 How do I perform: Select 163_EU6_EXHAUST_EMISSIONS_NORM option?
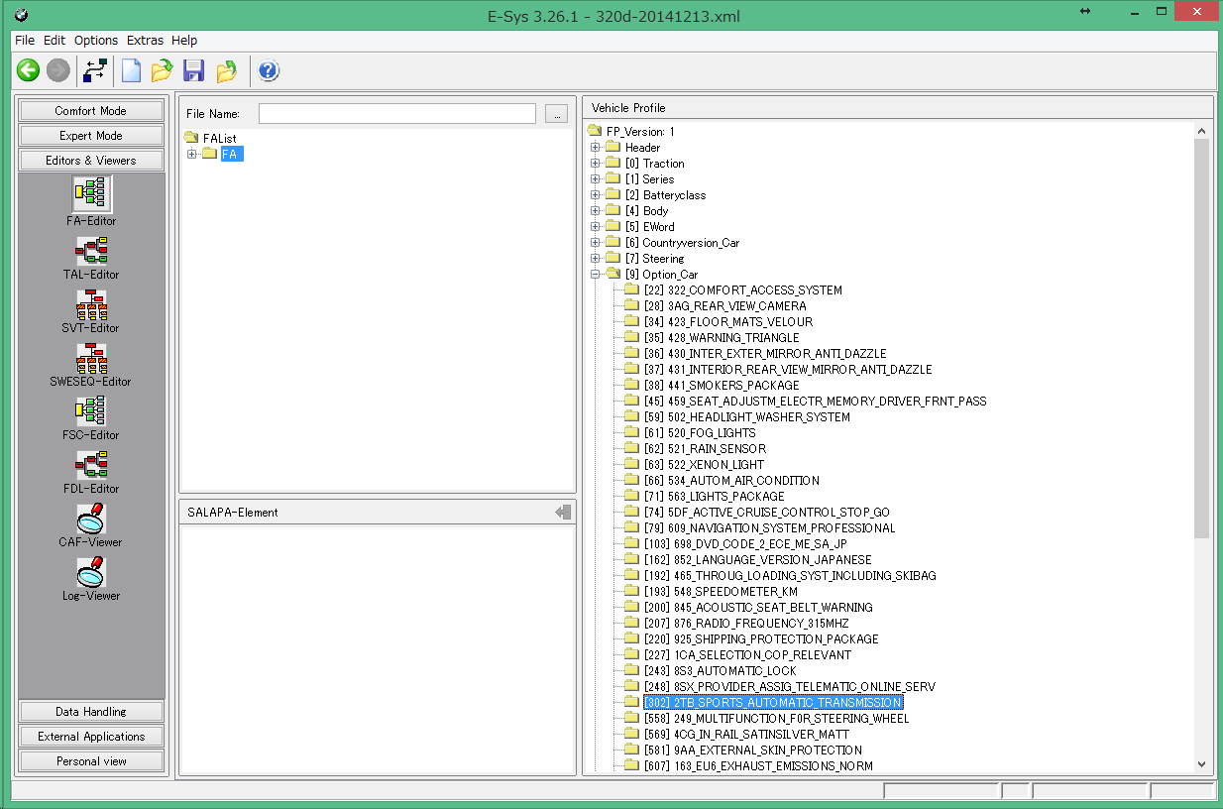click(x=757, y=765)
